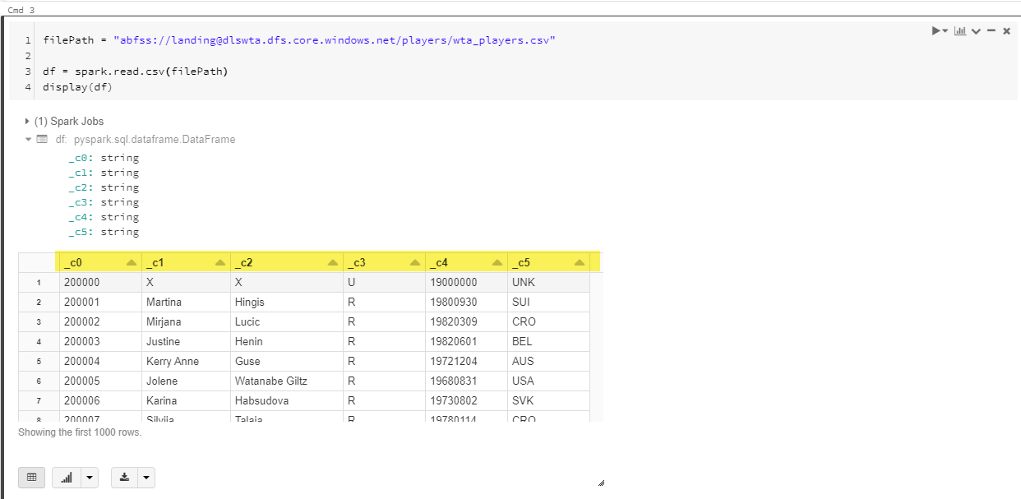
Task: Switch results to bar chart view
Action: click(67, 477)
